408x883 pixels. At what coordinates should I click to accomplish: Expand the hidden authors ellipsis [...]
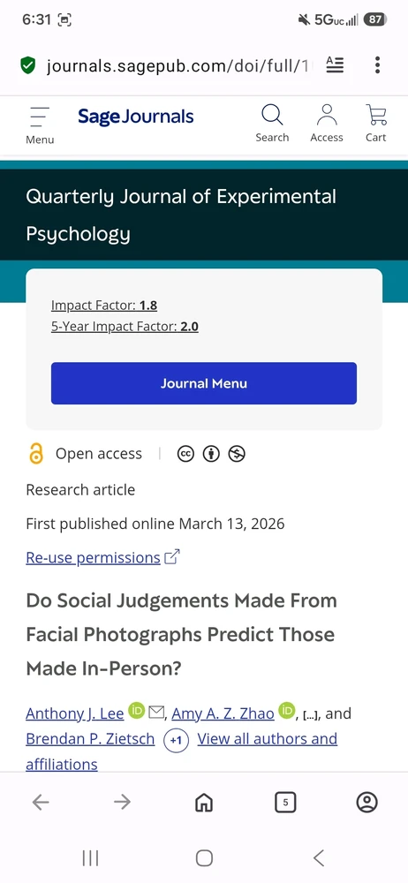(311, 715)
